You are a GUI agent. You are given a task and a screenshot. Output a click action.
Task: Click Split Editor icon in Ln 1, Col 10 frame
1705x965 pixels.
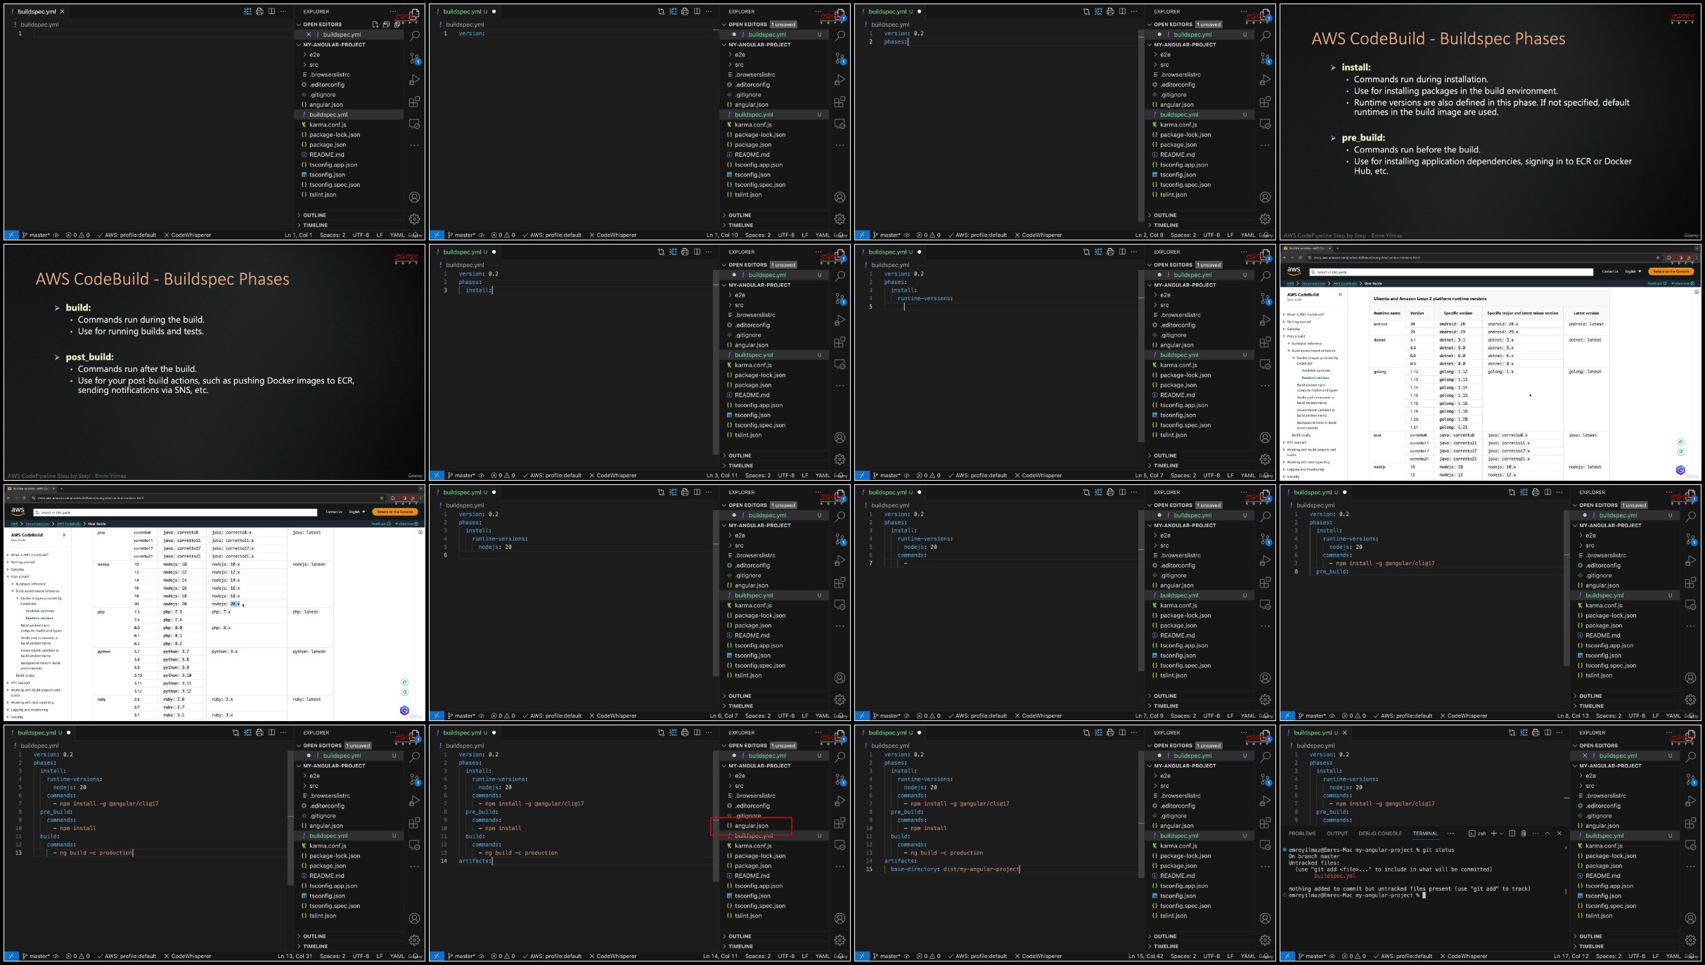(697, 12)
